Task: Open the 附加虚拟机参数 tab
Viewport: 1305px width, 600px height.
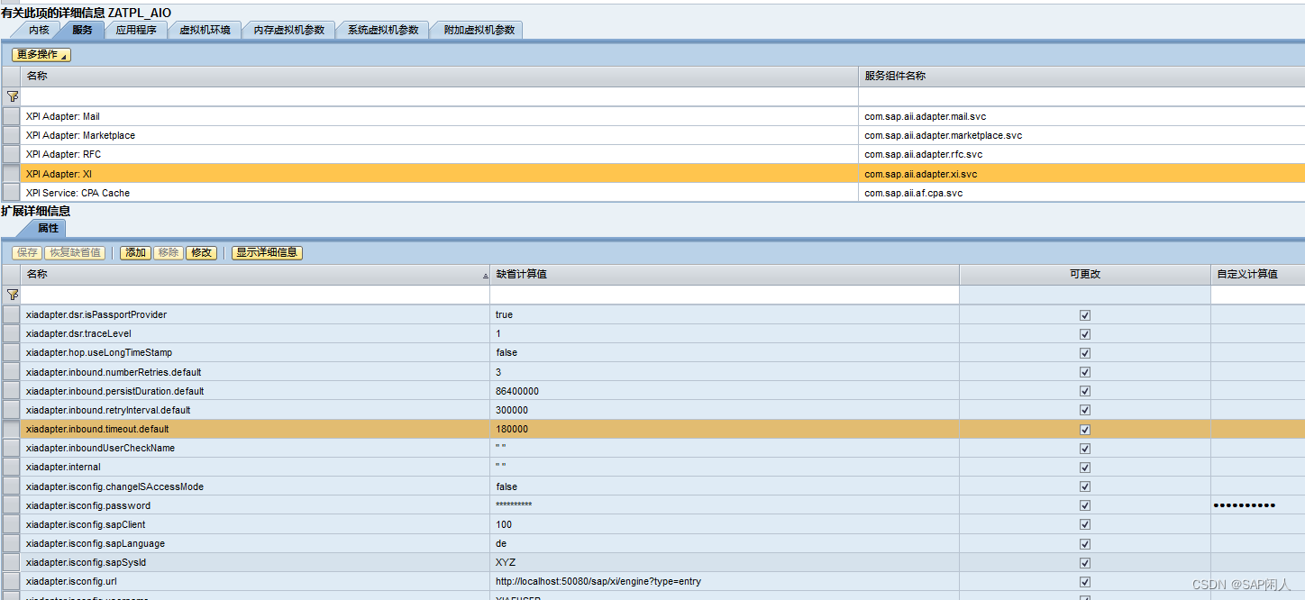Action: [x=479, y=30]
